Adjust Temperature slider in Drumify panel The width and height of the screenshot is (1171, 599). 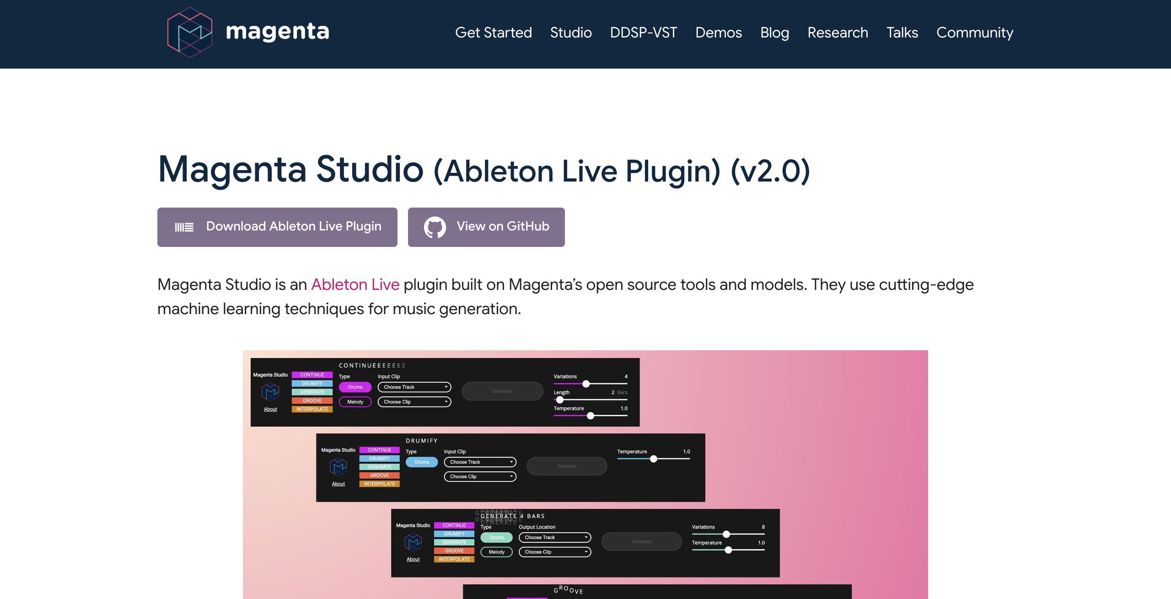tap(654, 459)
